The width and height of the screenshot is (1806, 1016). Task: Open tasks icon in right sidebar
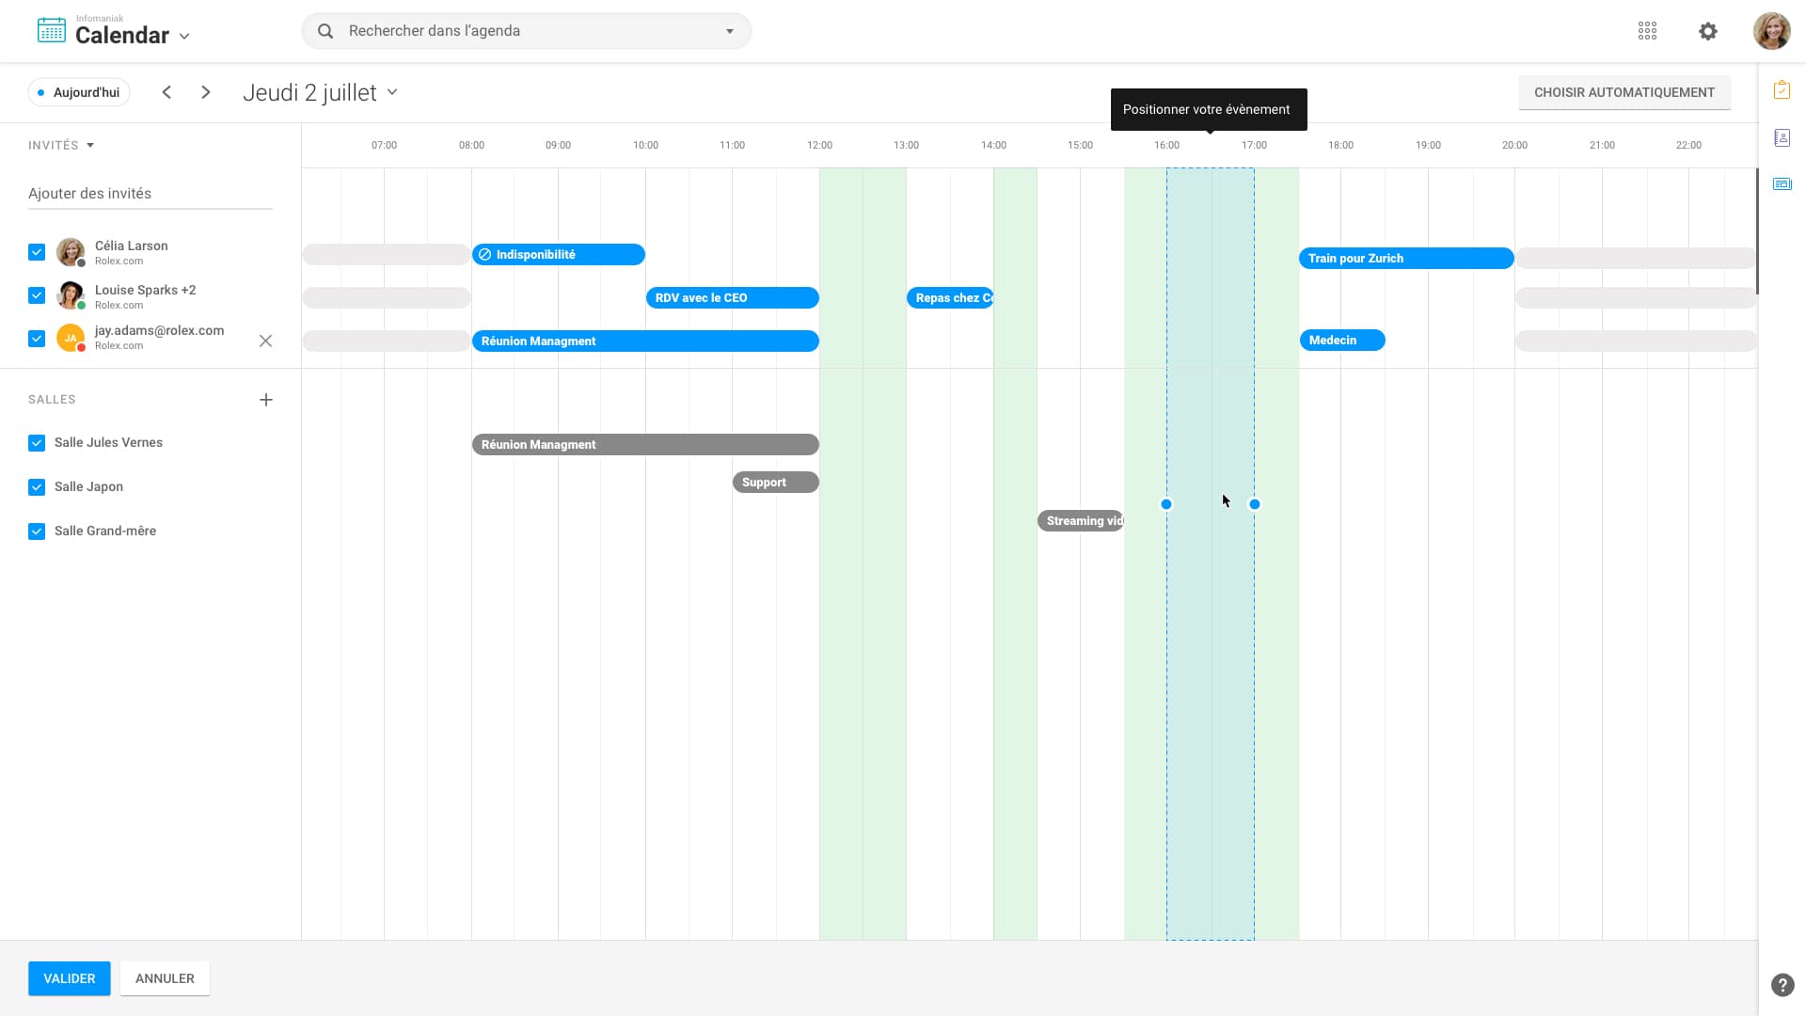tap(1782, 90)
